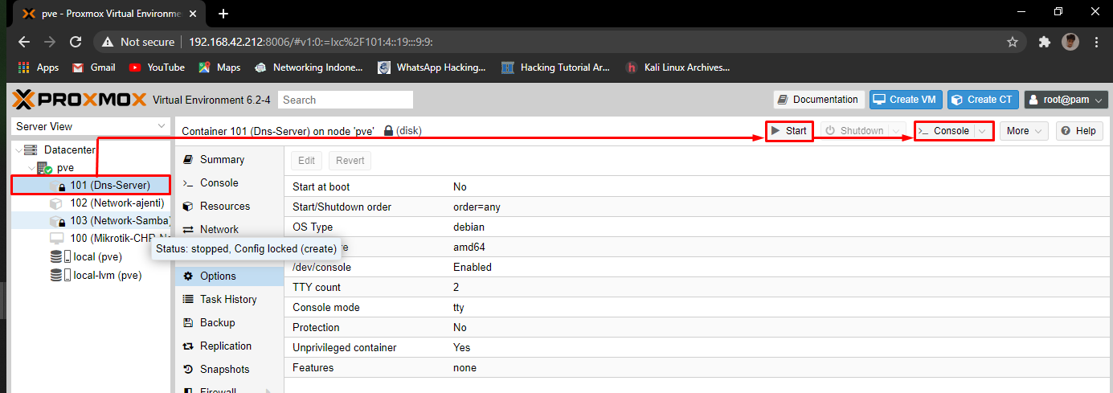Open the Replication tab
Image resolution: width=1113 pixels, height=393 pixels.
point(229,346)
